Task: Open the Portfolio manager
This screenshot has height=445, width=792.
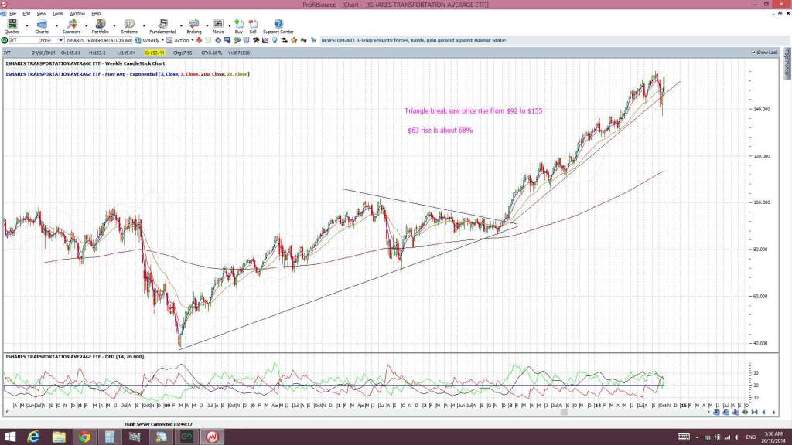Action: (100, 26)
